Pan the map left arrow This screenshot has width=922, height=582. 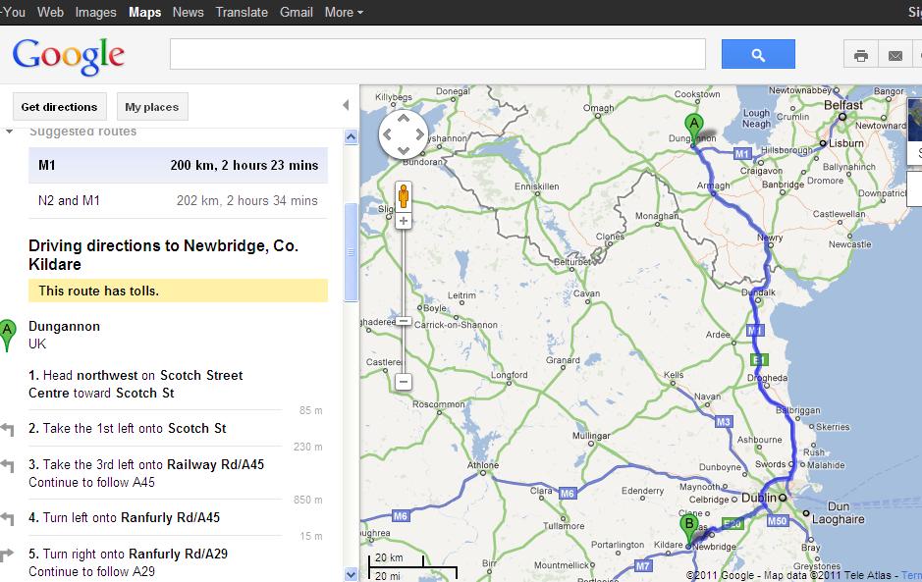387,134
